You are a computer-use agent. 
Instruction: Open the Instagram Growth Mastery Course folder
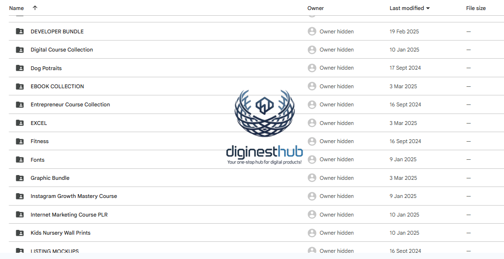coord(74,196)
